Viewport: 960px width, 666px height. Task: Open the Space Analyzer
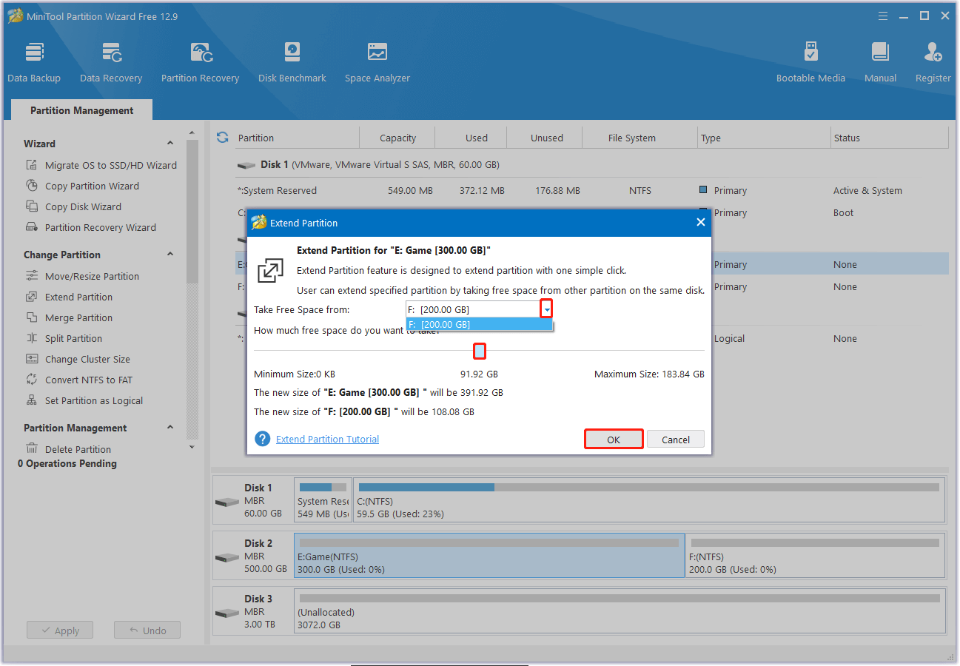[x=377, y=62]
